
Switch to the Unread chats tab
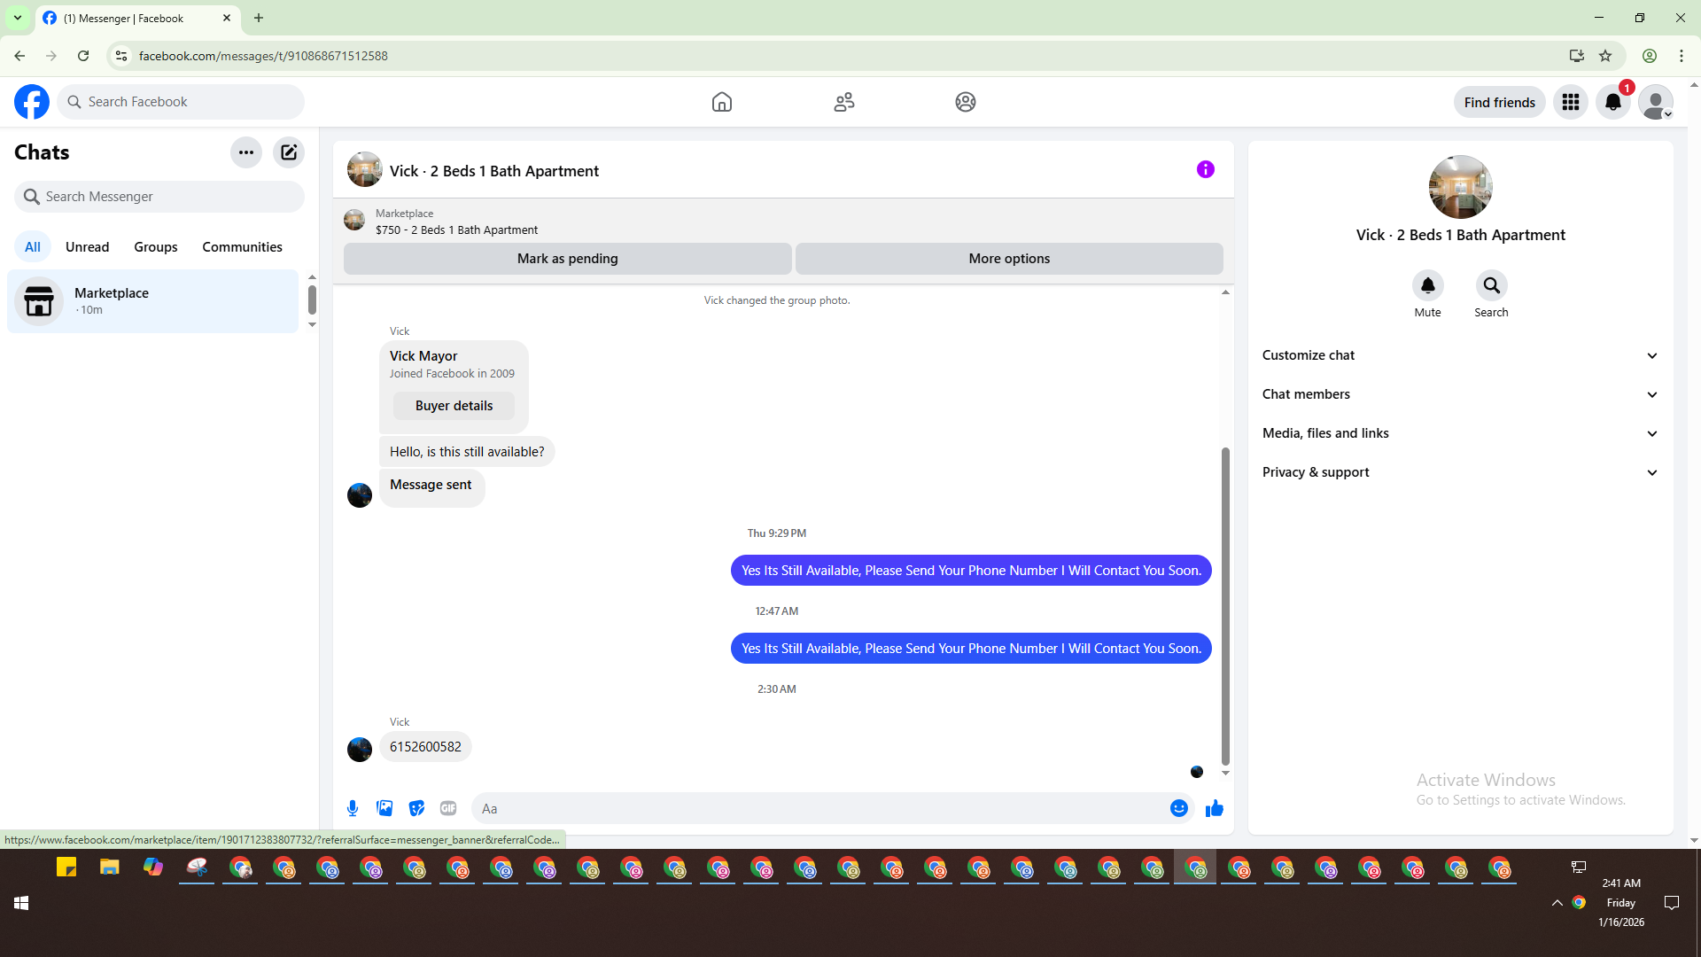coord(87,247)
